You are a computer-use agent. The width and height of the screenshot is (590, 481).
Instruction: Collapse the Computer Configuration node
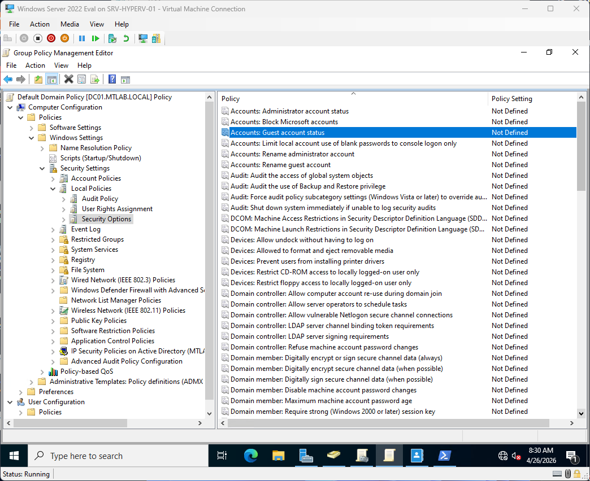[x=10, y=107]
